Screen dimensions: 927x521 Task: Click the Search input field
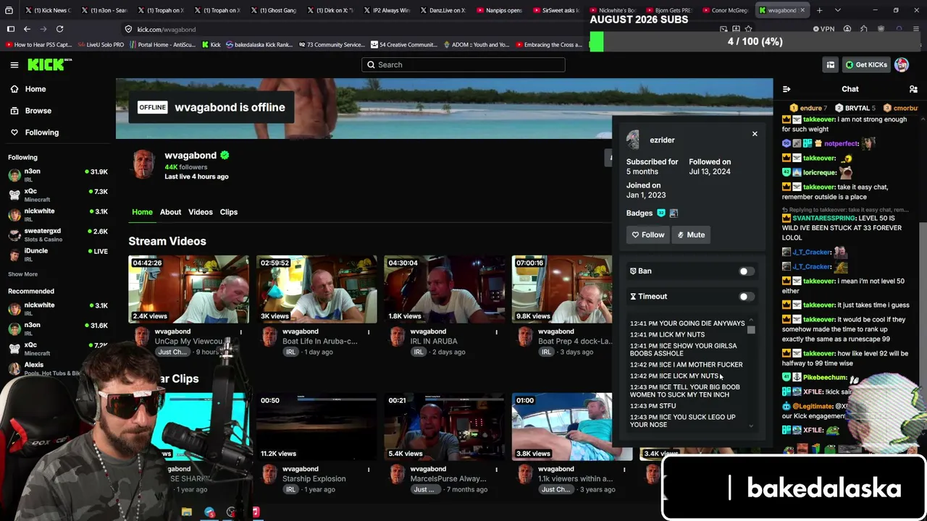point(463,65)
